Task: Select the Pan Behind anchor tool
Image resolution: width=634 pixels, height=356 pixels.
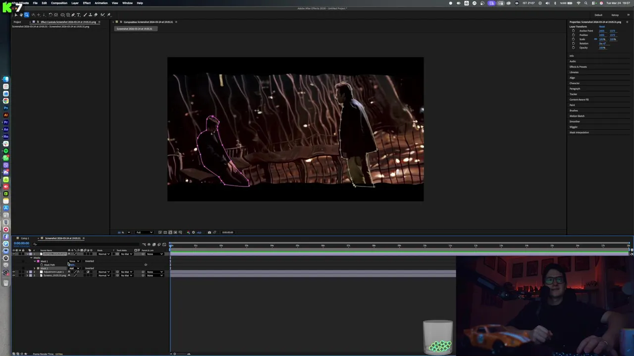Action: [x=56, y=15]
